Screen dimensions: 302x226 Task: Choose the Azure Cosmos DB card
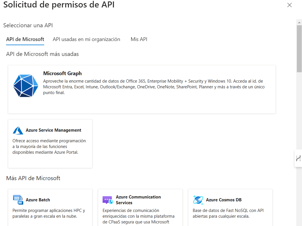pos(230,209)
